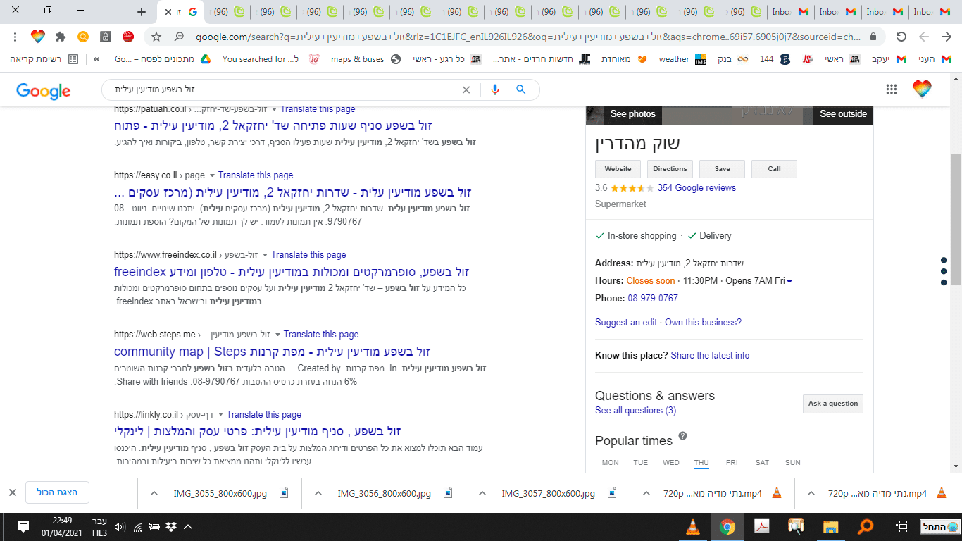Save the business listing
This screenshot has width=962, height=541.
pyautogui.click(x=722, y=169)
